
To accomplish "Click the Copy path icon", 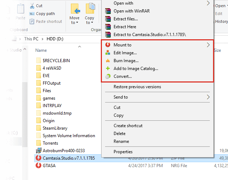I will (32, 14).
